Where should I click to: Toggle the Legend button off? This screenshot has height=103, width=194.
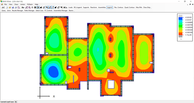tap(110, 7)
